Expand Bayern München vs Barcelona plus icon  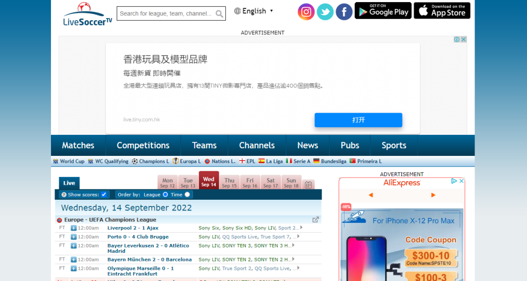pos(74,259)
